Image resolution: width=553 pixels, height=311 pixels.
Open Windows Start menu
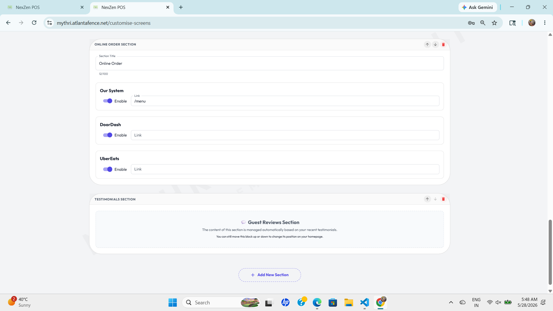(x=173, y=302)
